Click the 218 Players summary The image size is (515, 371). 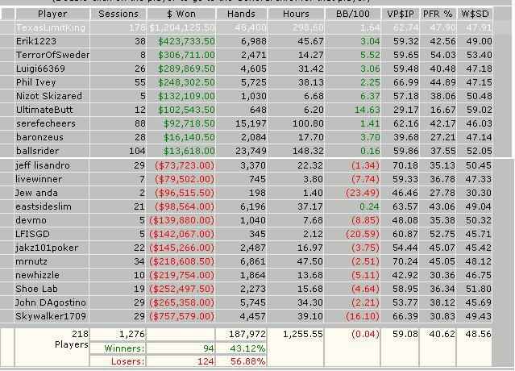click(72, 339)
